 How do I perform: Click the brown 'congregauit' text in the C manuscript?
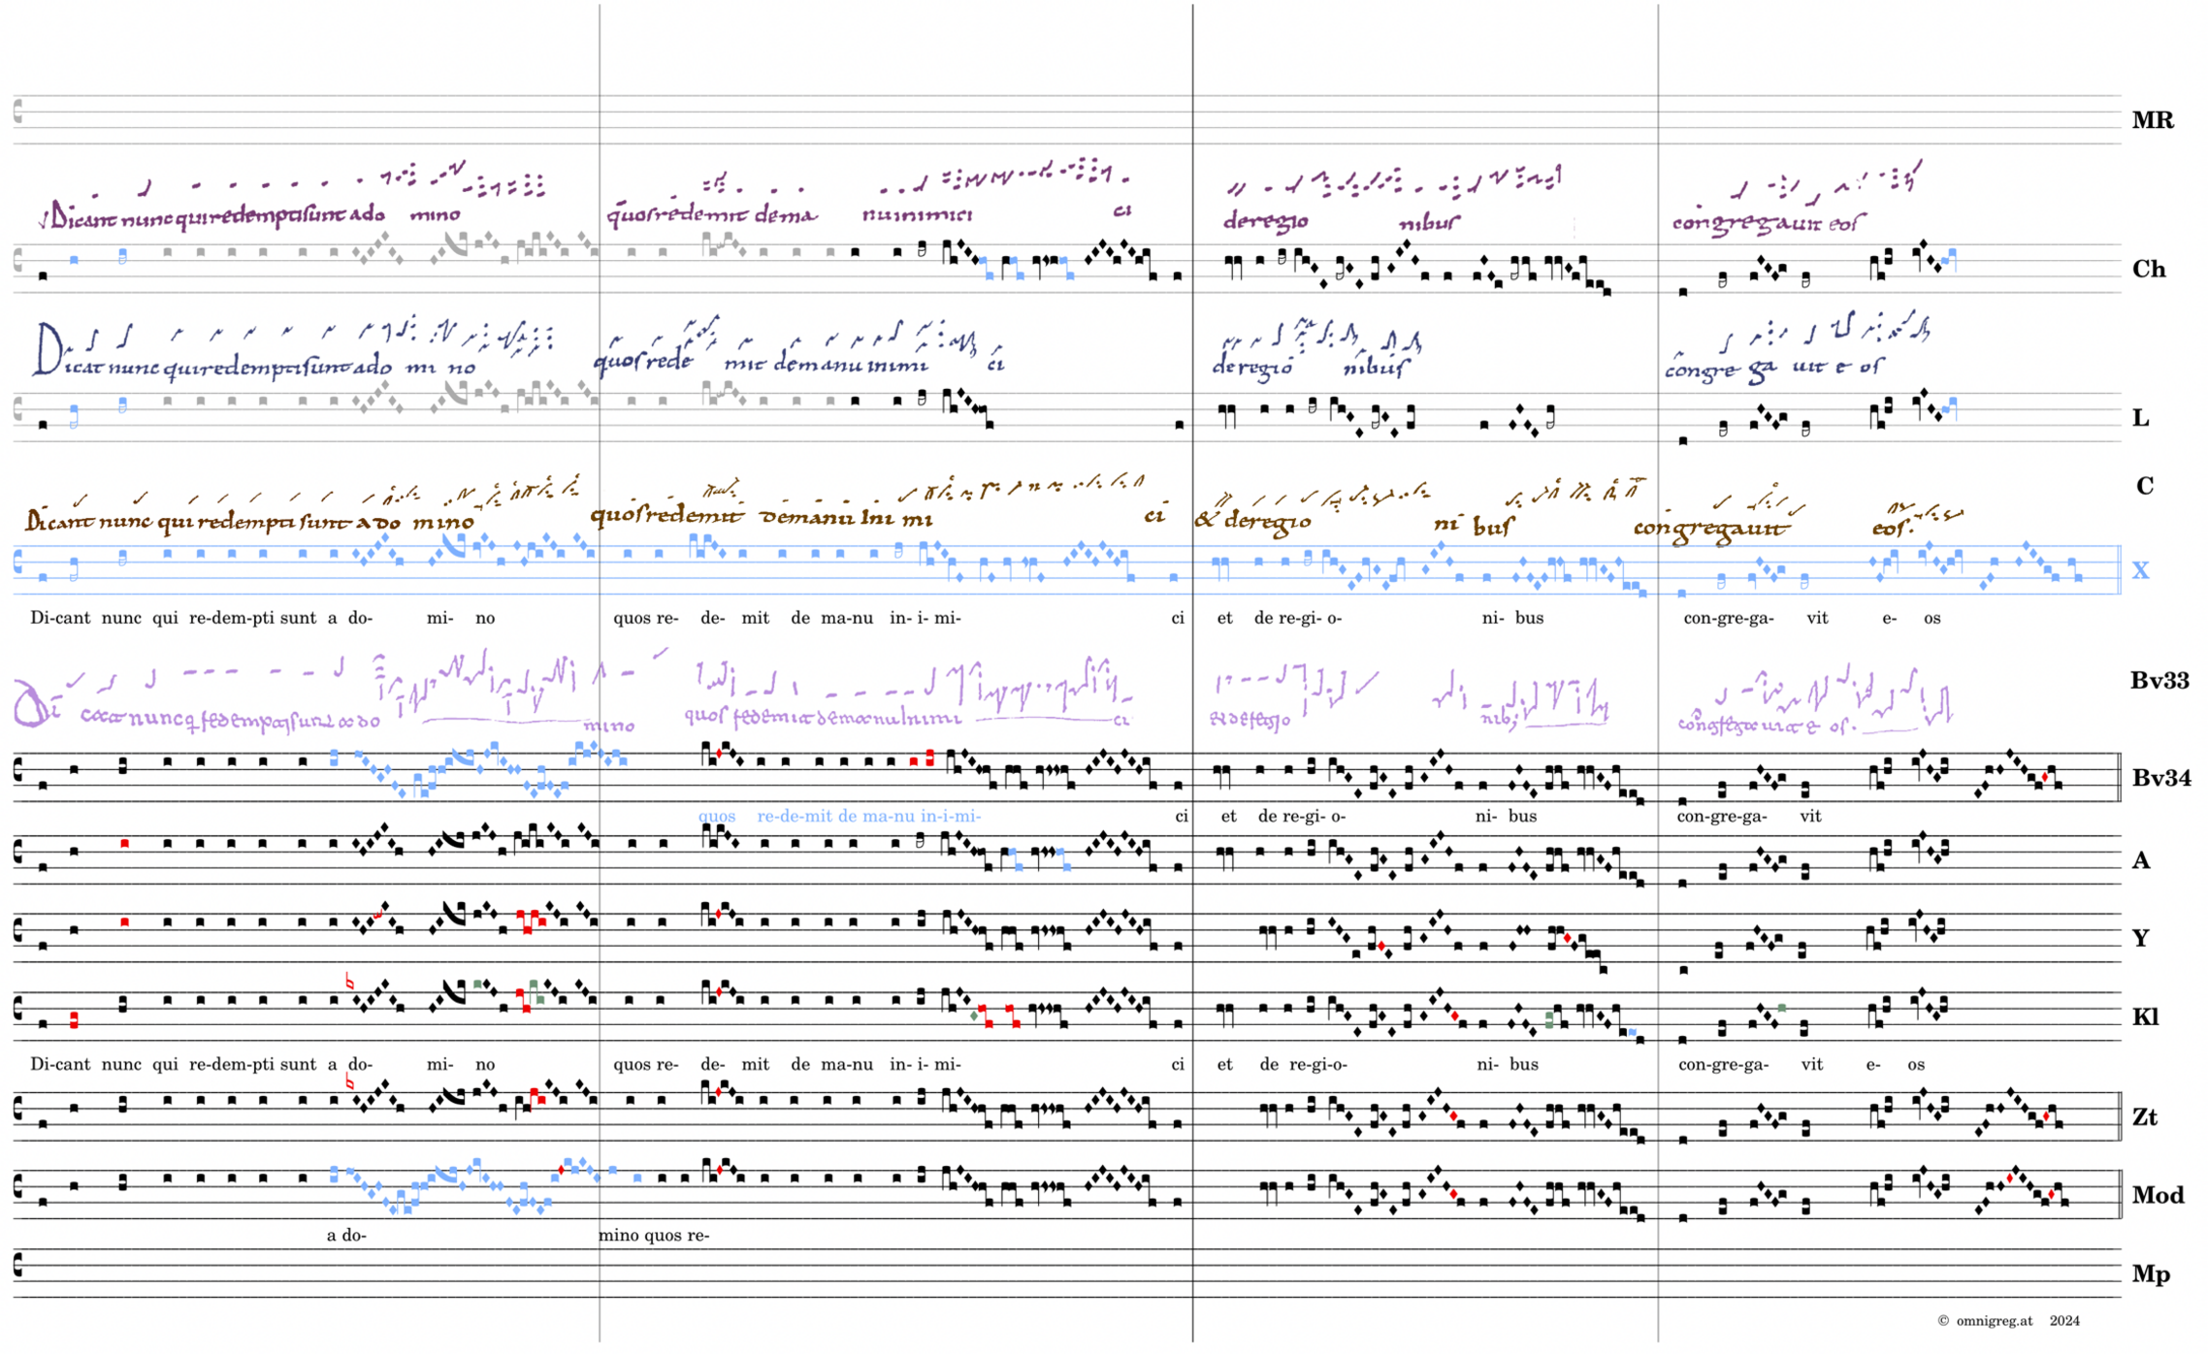(x=1710, y=529)
